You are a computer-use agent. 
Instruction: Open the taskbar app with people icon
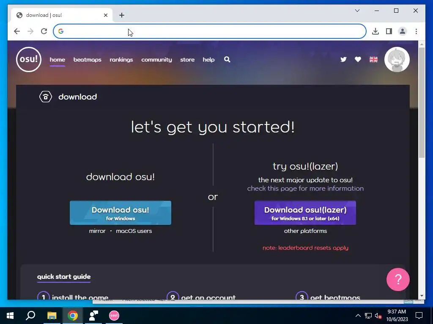coord(93,316)
